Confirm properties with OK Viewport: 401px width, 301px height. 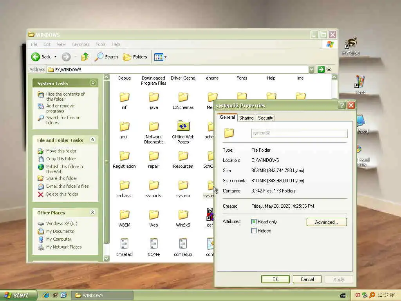275,279
